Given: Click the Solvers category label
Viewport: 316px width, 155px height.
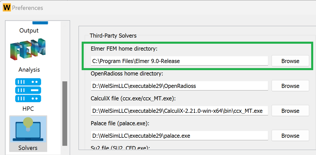Looking at the screenshot, I should (28, 148).
